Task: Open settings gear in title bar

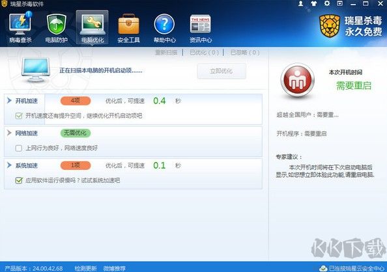Action: pyautogui.click(x=327, y=3)
